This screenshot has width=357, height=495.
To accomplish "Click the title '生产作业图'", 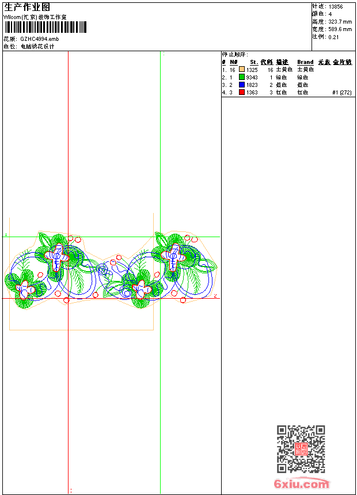I will click(x=27, y=7).
